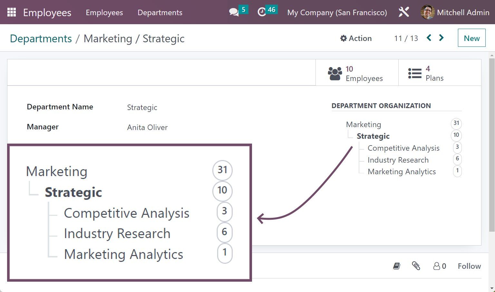Open the apps grid menu icon
The image size is (495, 292).
pyautogui.click(x=12, y=12)
